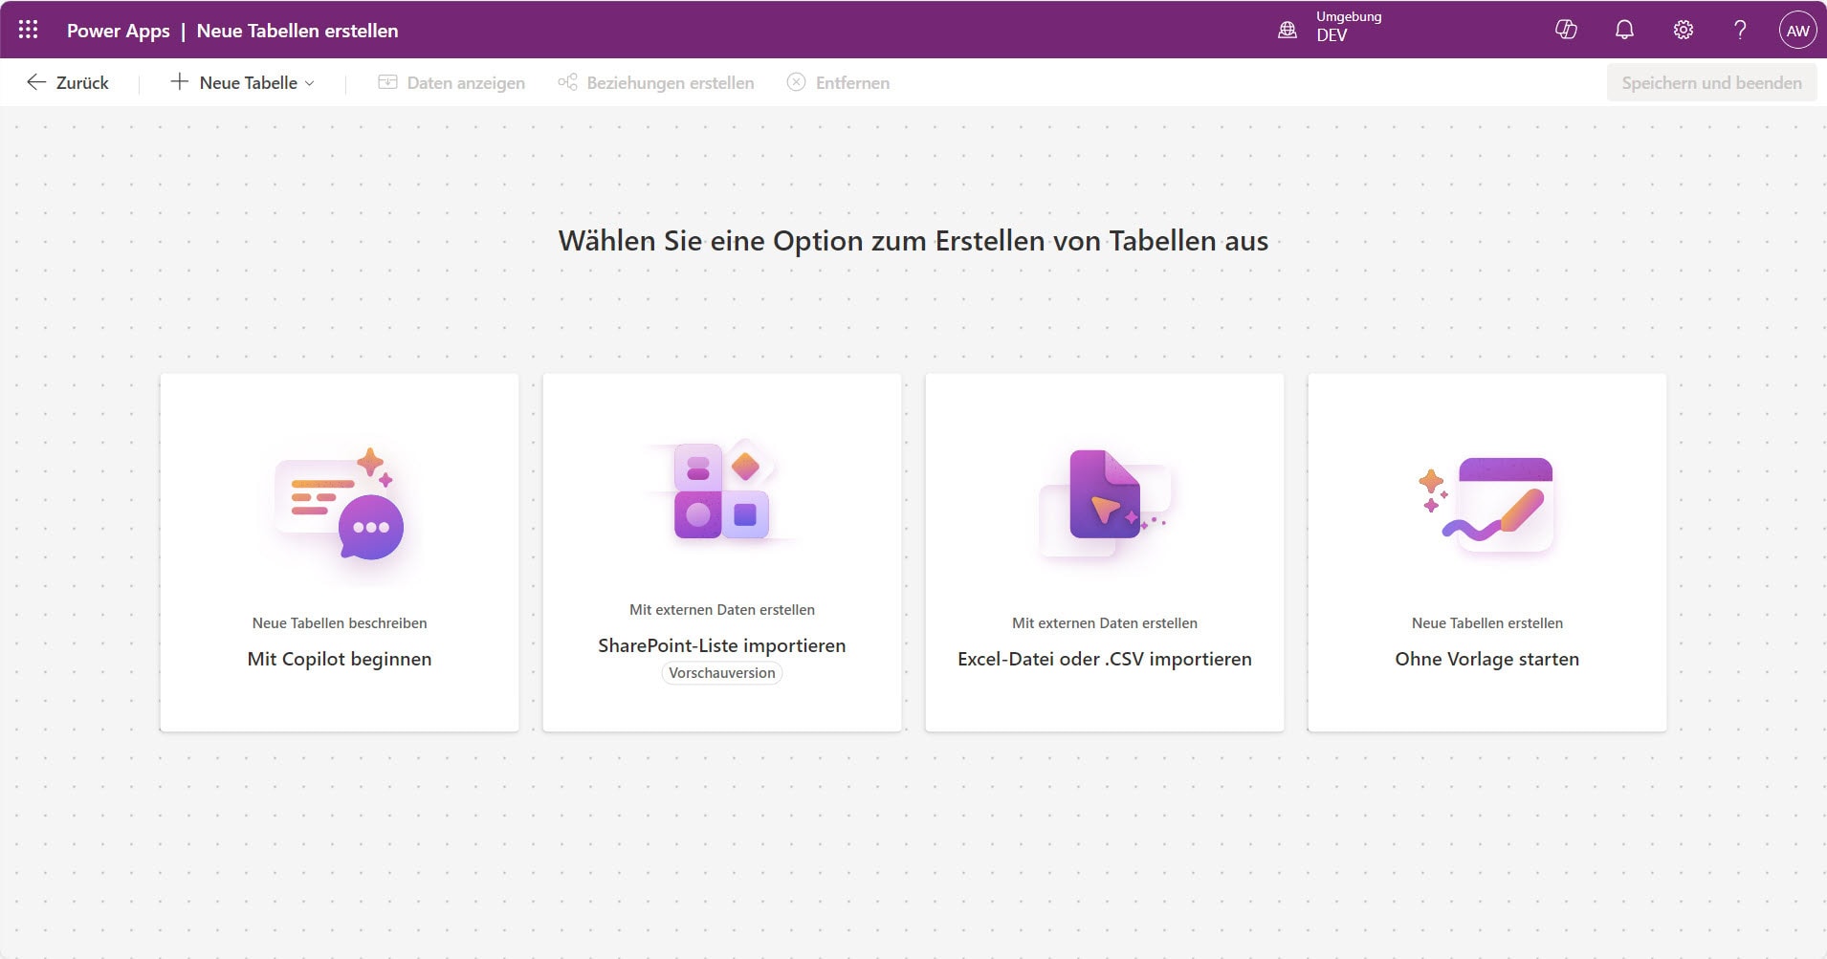Open the AW account avatar
Screen dimensions: 1827x959
1797,30
